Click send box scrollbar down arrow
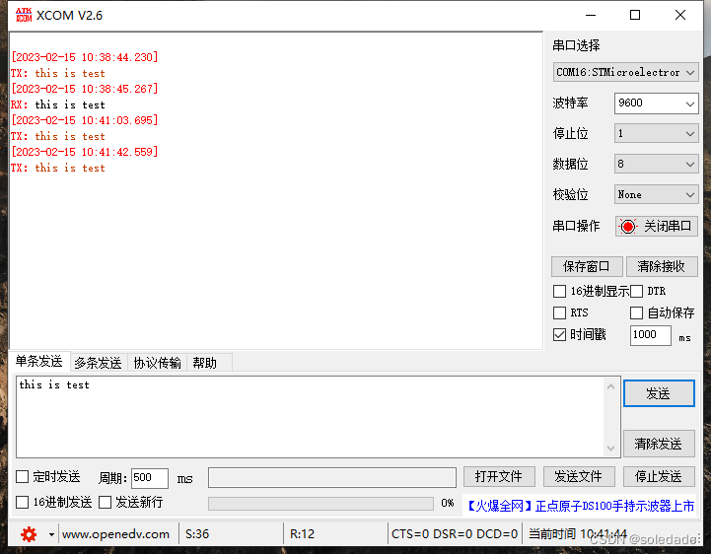Image resolution: width=711 pixels, height=554 pixels. 610,448
